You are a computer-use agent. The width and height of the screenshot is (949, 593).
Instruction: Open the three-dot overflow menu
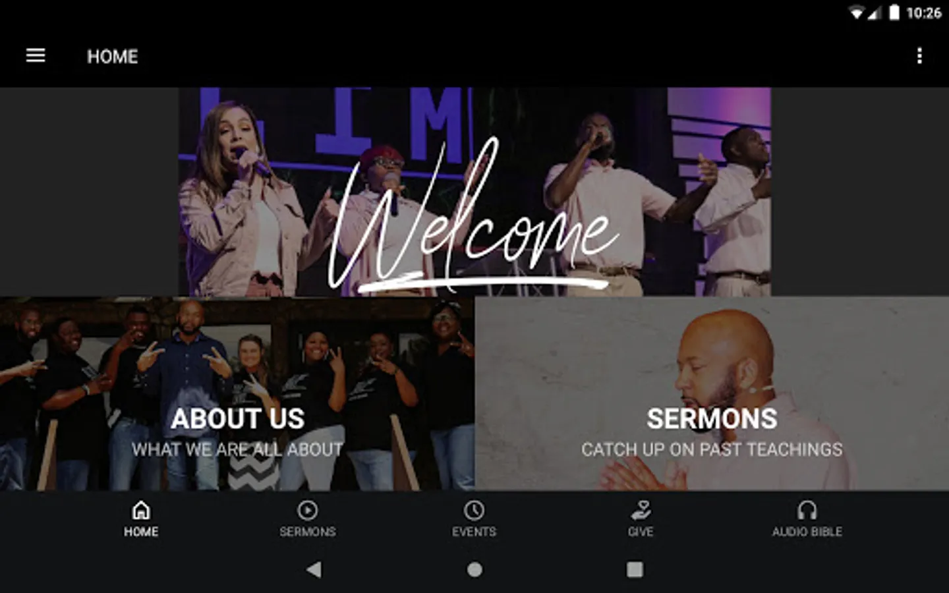[x=919, y=56]
